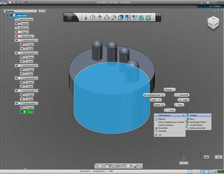
Task: Click the ruler scale slider handle
Action: (x=184, y=159)
